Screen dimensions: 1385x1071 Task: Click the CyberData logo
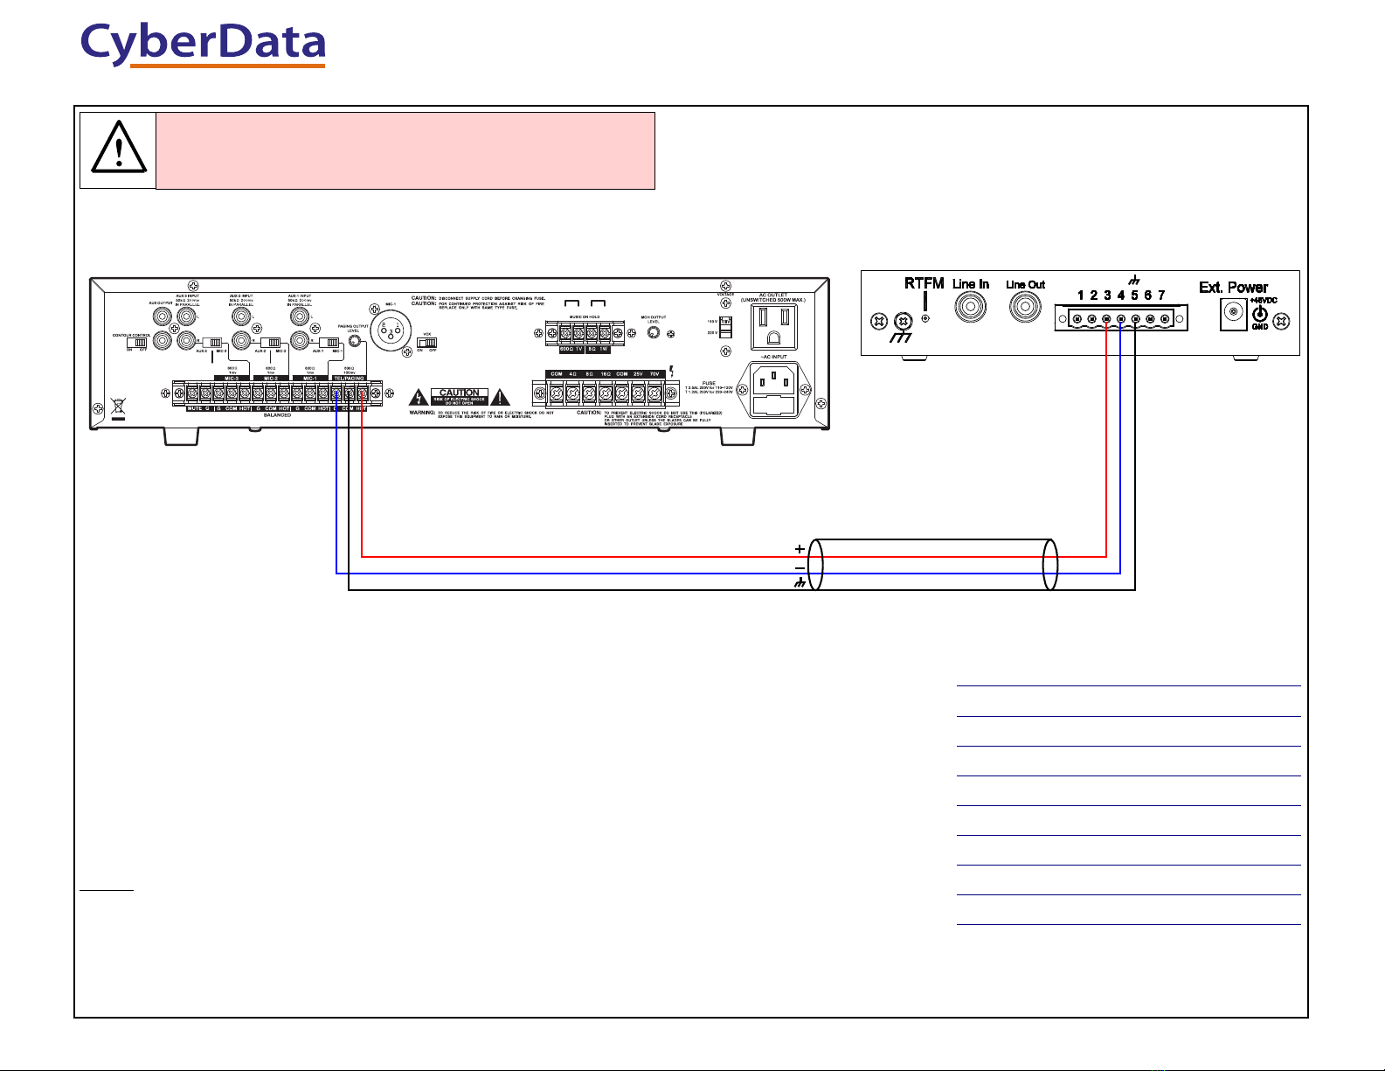pos(203,44)
